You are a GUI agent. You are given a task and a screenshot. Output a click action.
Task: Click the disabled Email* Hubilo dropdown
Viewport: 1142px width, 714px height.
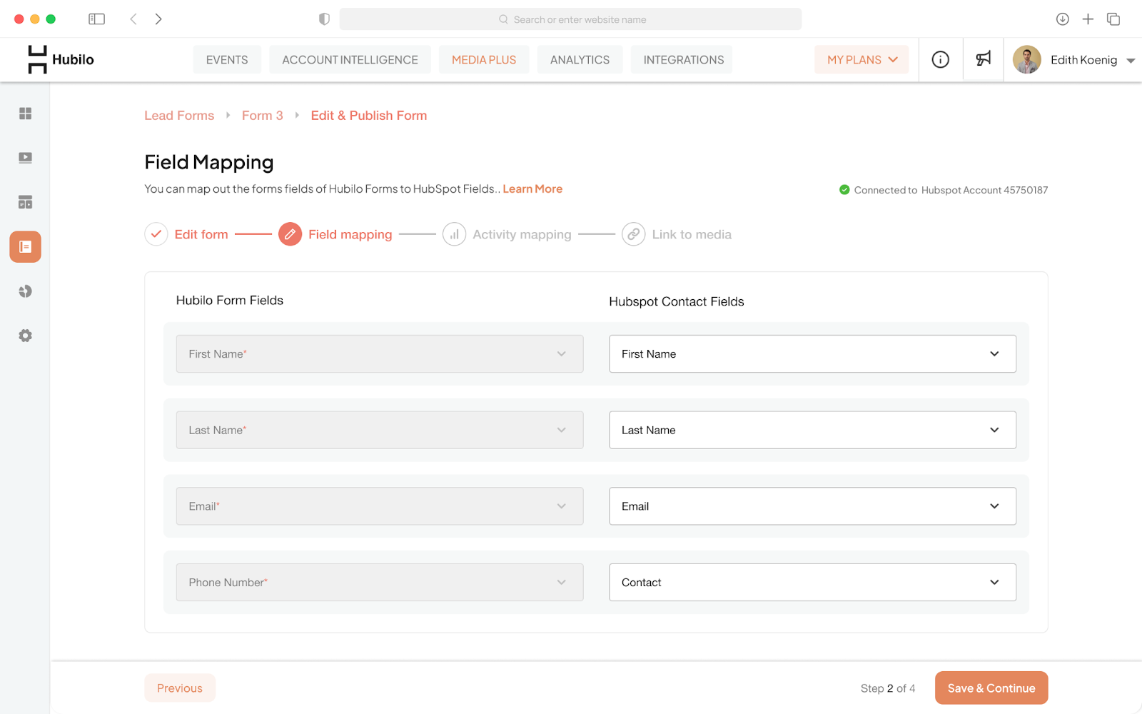(380, 506)
